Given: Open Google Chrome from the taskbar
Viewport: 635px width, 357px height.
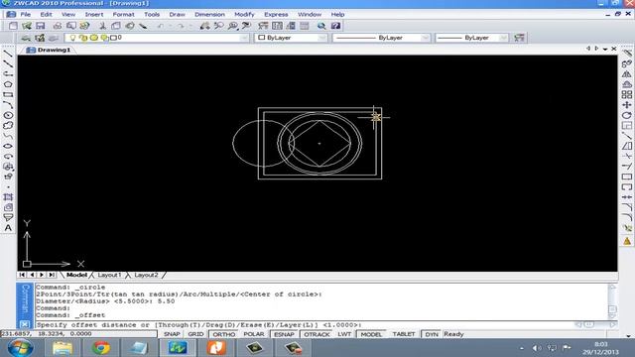Looking at the screenshot, I should pos(101,348).
